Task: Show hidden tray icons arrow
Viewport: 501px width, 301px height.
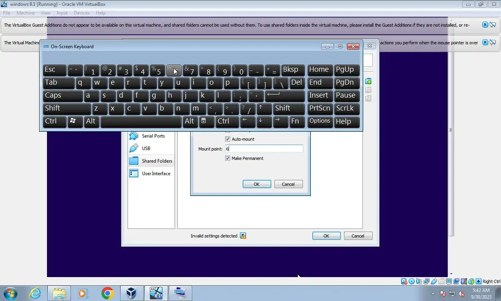Action: tap(433, 294)
